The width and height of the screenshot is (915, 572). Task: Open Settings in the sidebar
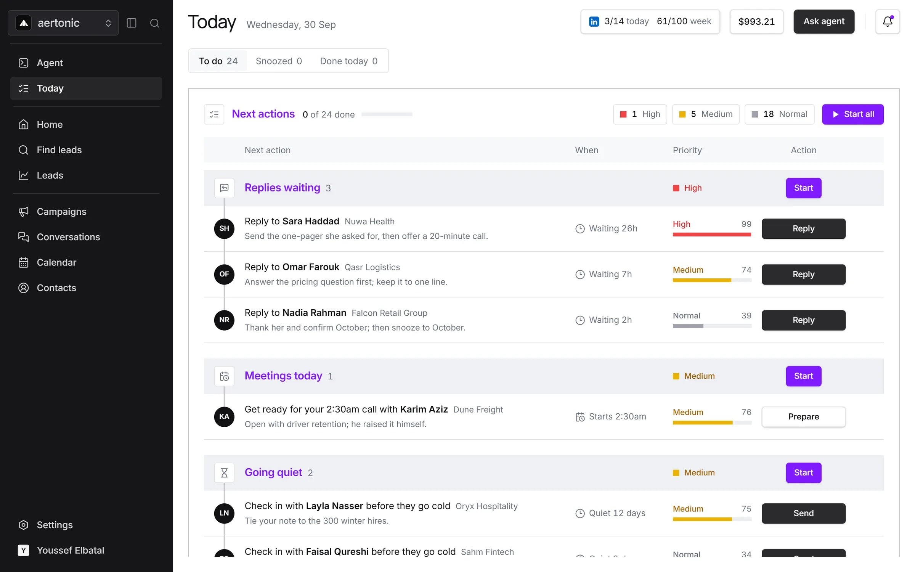pyautogui.click(x=86, y=525)
